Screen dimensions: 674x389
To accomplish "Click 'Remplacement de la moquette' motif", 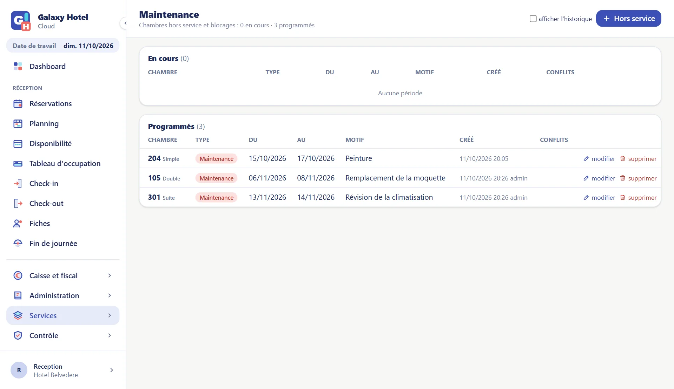I will pos(395,178).
